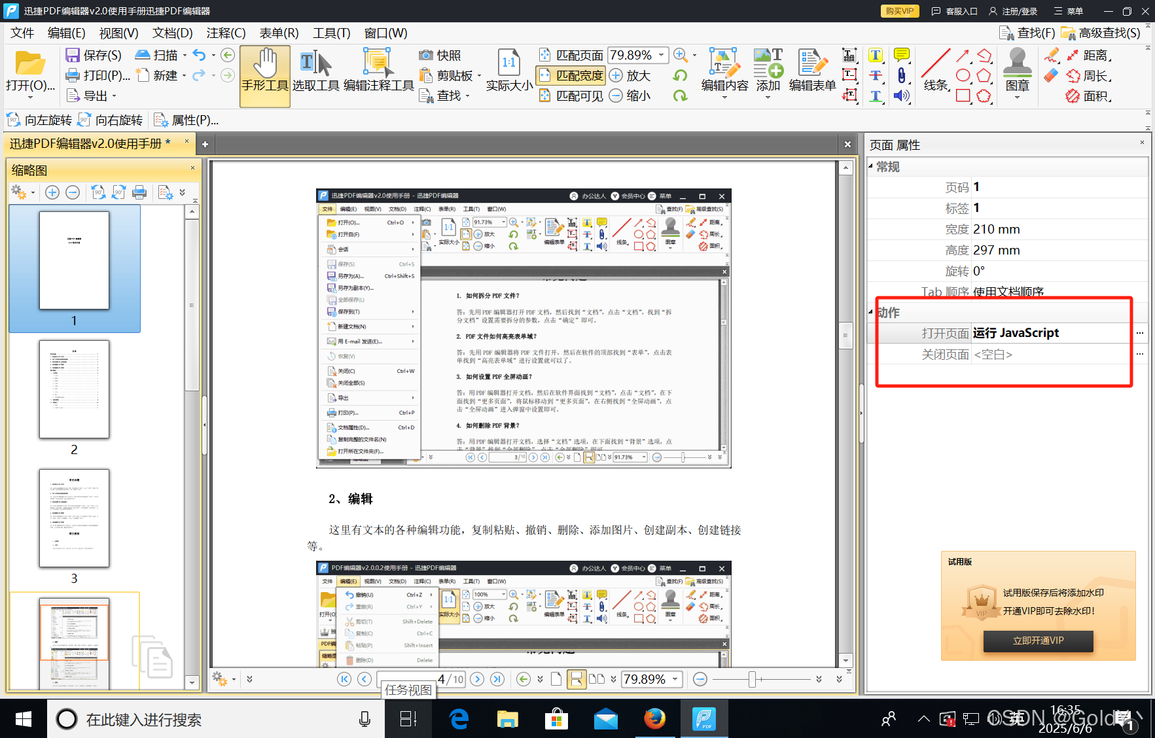Image resolution: width=1155 pixels, height=738 pixels.
Task: Select the cloud shape tool
Action: tap(984, 96)
